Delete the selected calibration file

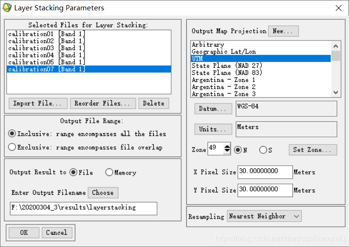point(154,104)
